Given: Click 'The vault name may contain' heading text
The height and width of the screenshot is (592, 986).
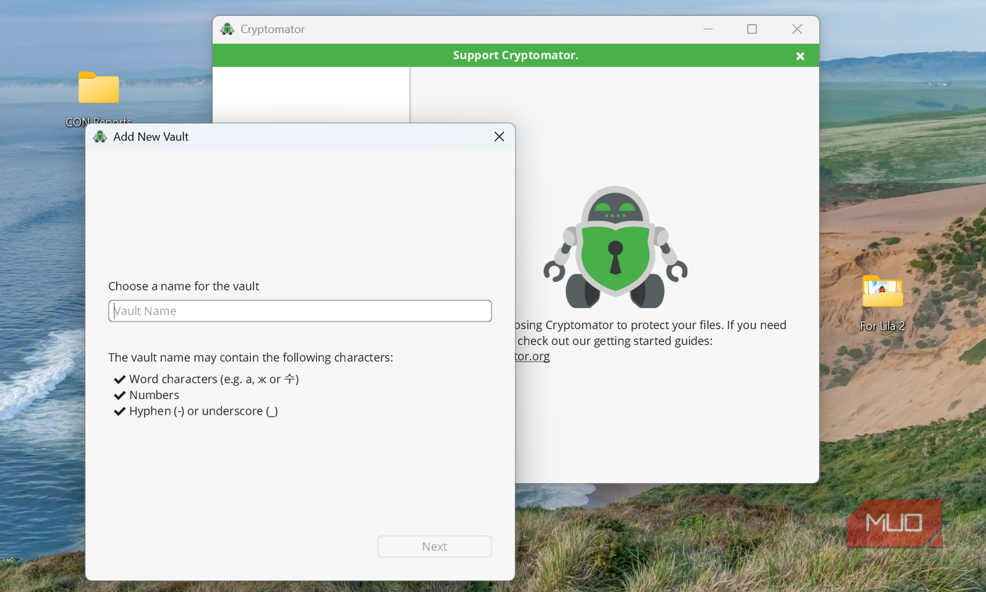Looking at the screenshot, I should (x=250, y=358).
